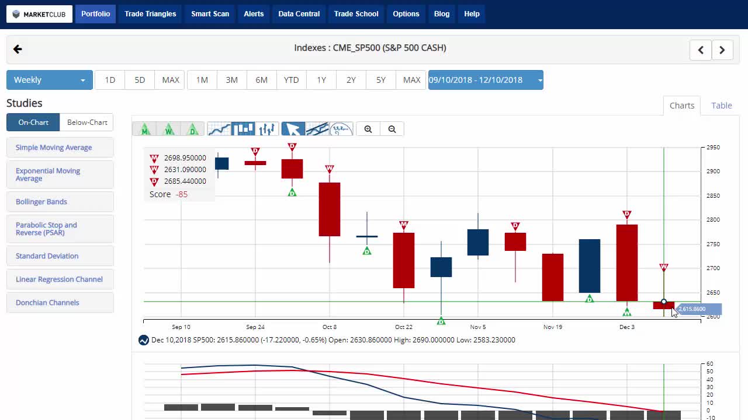
Task: Open the date range 09/10/2018 - 12/10/2018 dropdown
Action: pyautogui.click(x=486, y=80)
